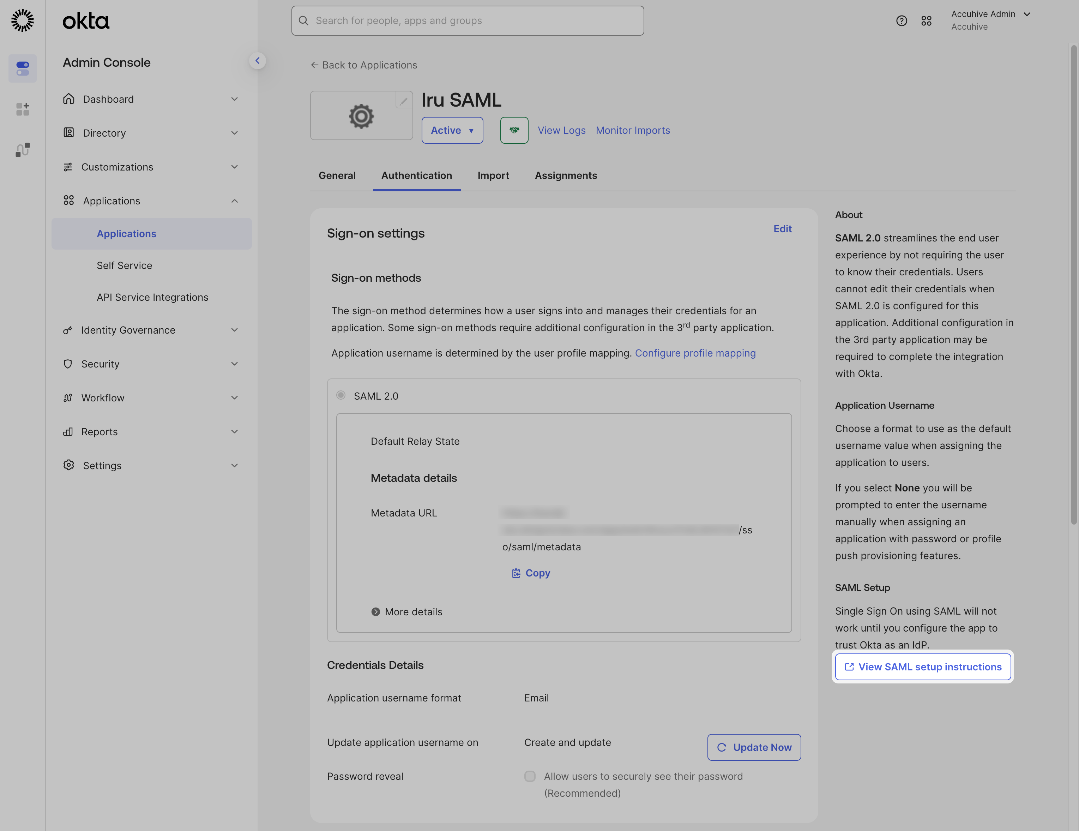The width and height of the screenshot is (1079, 831).
Task: Click the Identity Governance key icon
Action: (68, 330)
